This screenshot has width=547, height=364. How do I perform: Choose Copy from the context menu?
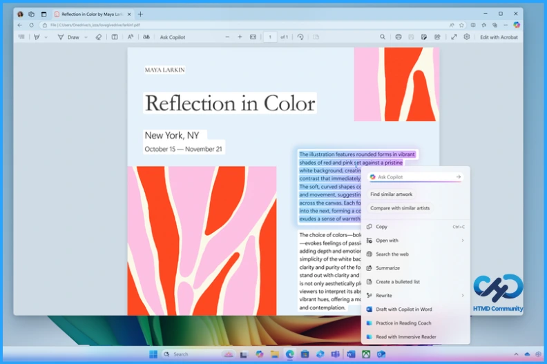(x=416, y=227)
